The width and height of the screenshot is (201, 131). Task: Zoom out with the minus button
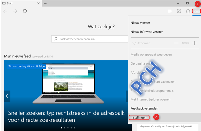coord(176,43)
